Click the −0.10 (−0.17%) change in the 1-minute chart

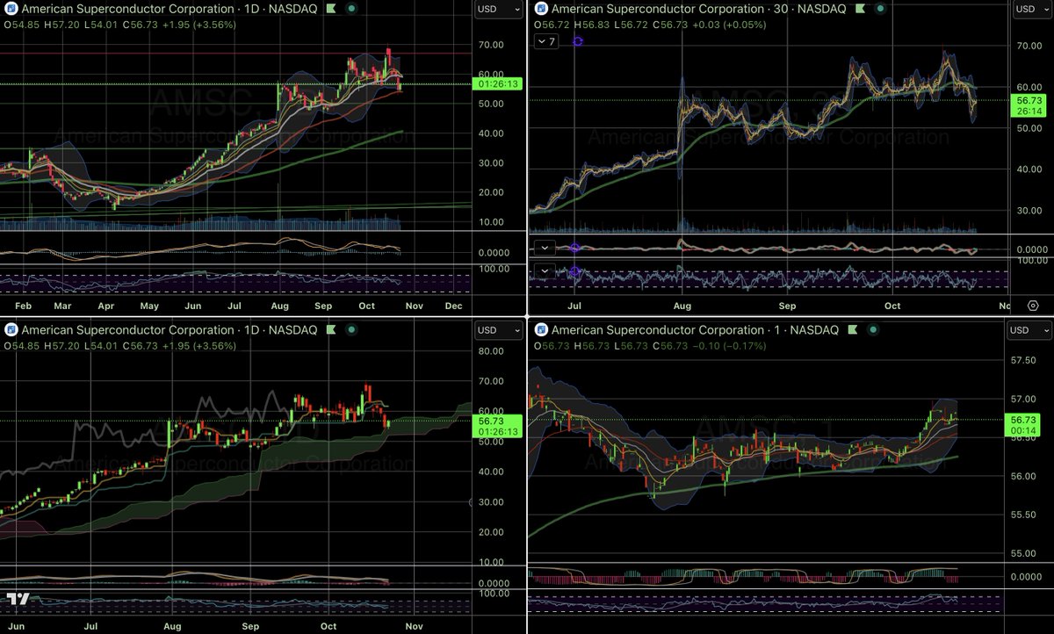tap(729, 346)
